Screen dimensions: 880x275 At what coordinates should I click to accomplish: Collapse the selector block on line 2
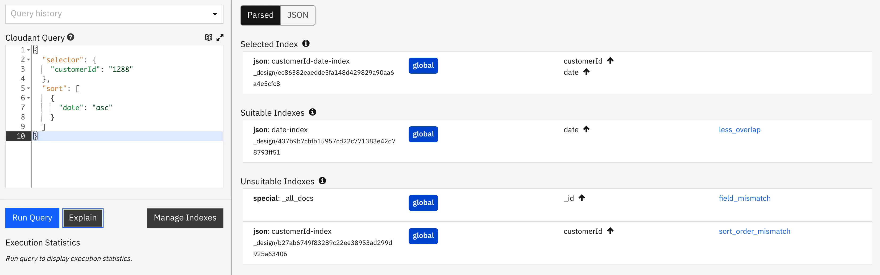[28, 60]
